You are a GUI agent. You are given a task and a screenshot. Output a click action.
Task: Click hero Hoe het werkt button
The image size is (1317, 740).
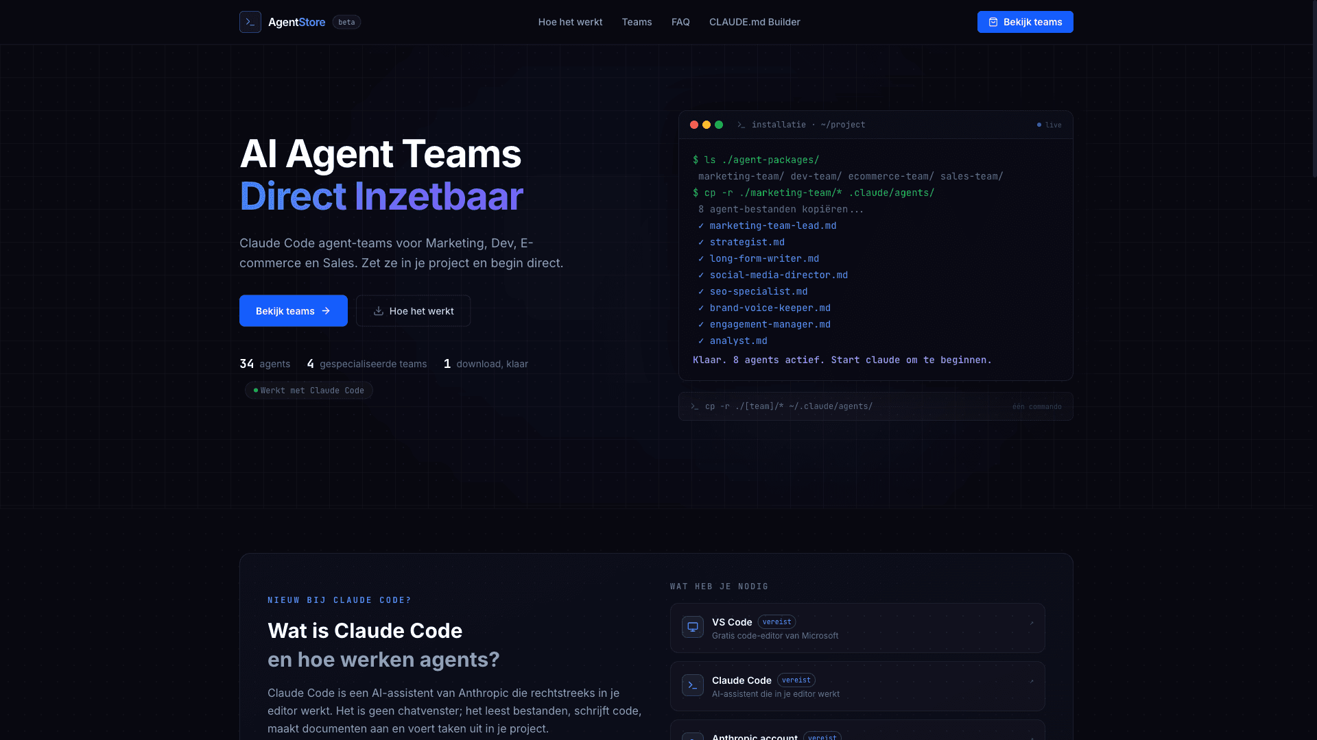(x=413, y=311)
